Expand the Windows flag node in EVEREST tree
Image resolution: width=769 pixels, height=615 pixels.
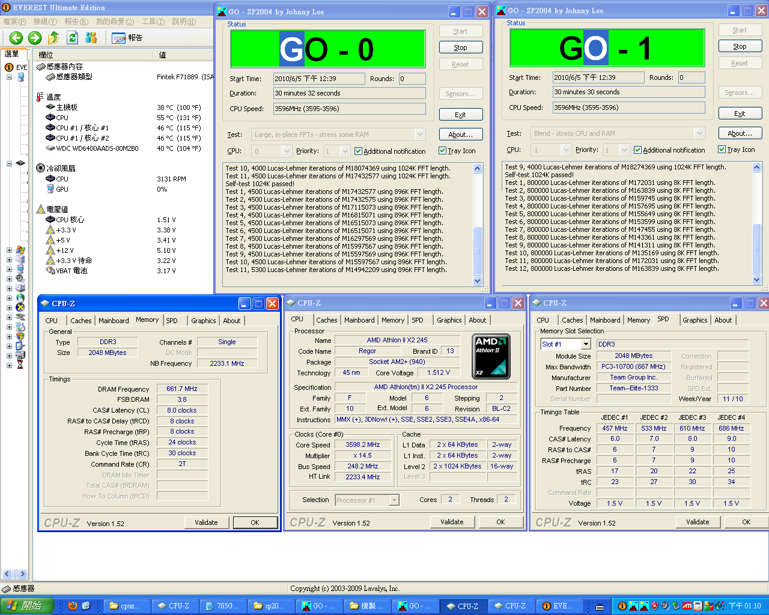tap(9, 250)
